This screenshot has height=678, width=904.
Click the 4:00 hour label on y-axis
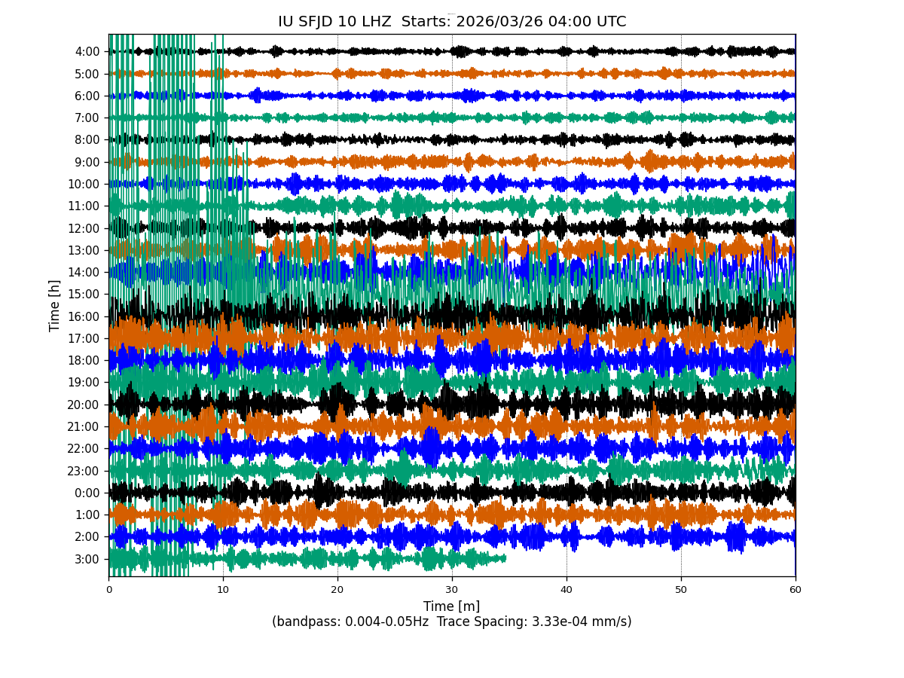(x=87, y=52)
